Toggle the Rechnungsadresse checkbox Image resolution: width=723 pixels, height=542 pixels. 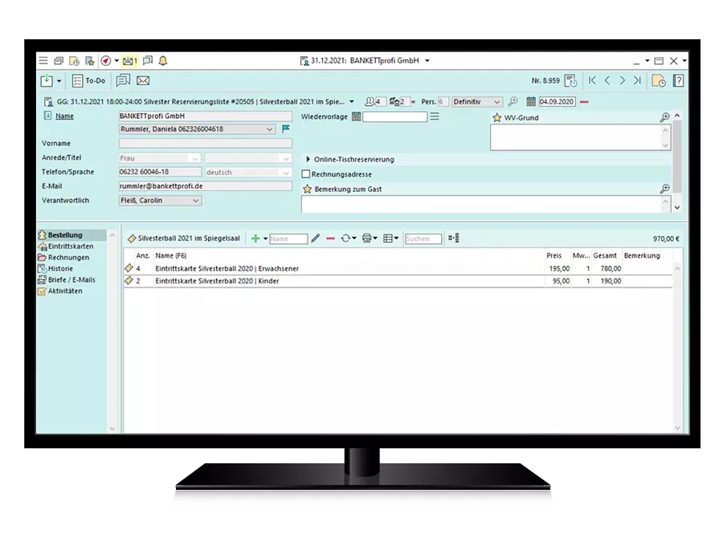[305, 174]
